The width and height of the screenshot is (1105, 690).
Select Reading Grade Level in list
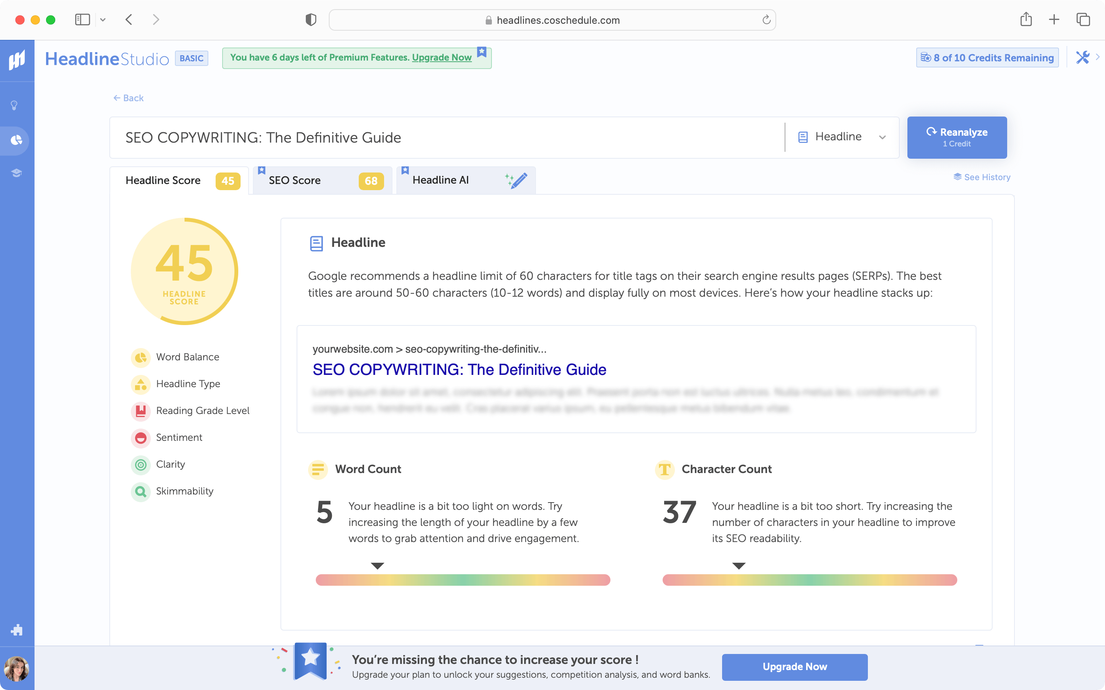[x=203, y=411]
